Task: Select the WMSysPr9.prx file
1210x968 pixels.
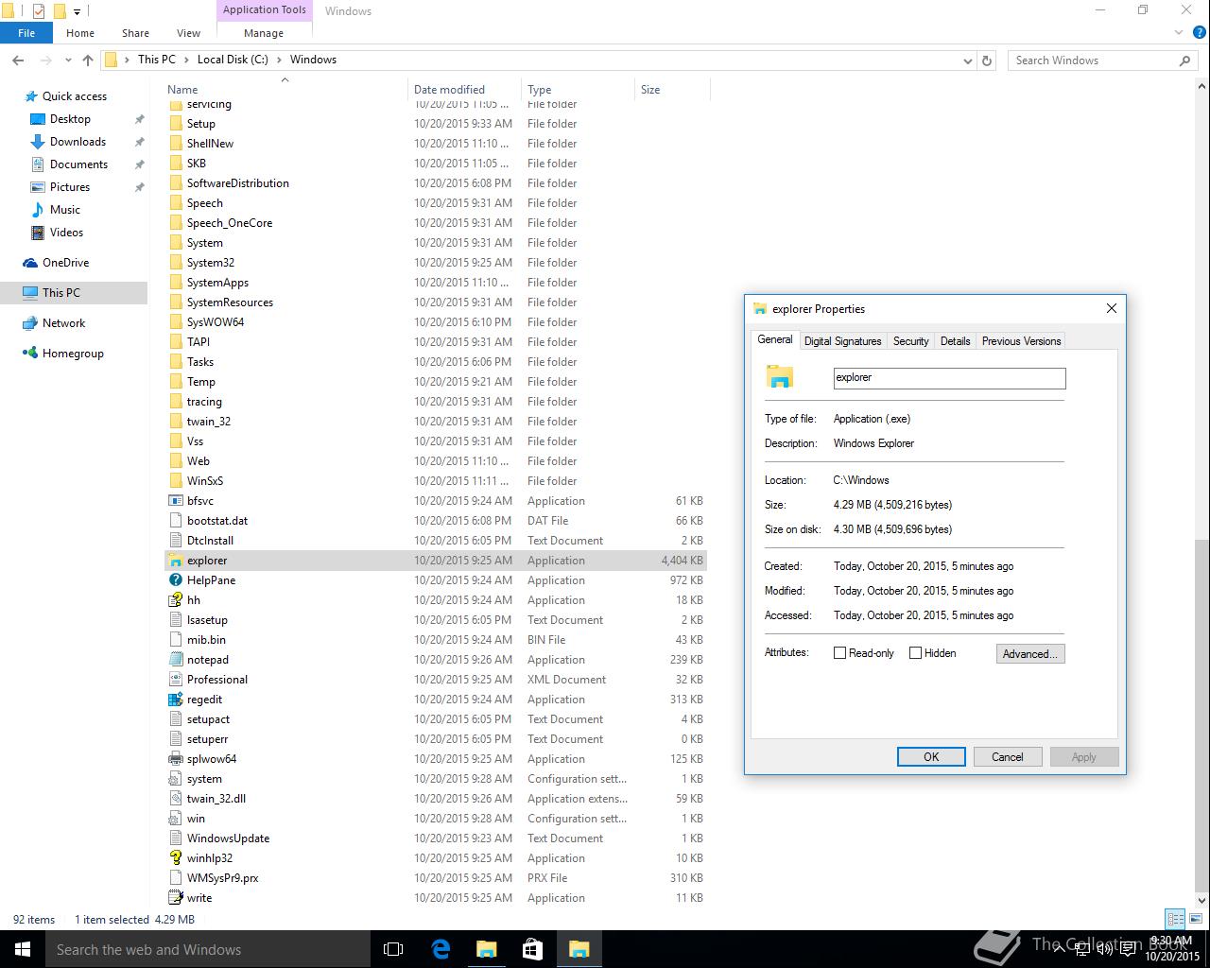Action: (x=436, y=878)
